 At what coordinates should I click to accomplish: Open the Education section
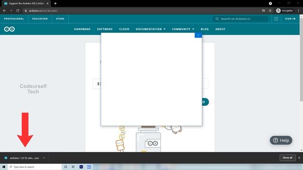point(40,19)
